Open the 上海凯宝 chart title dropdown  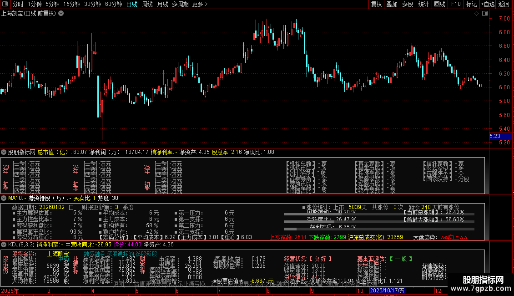61,13
